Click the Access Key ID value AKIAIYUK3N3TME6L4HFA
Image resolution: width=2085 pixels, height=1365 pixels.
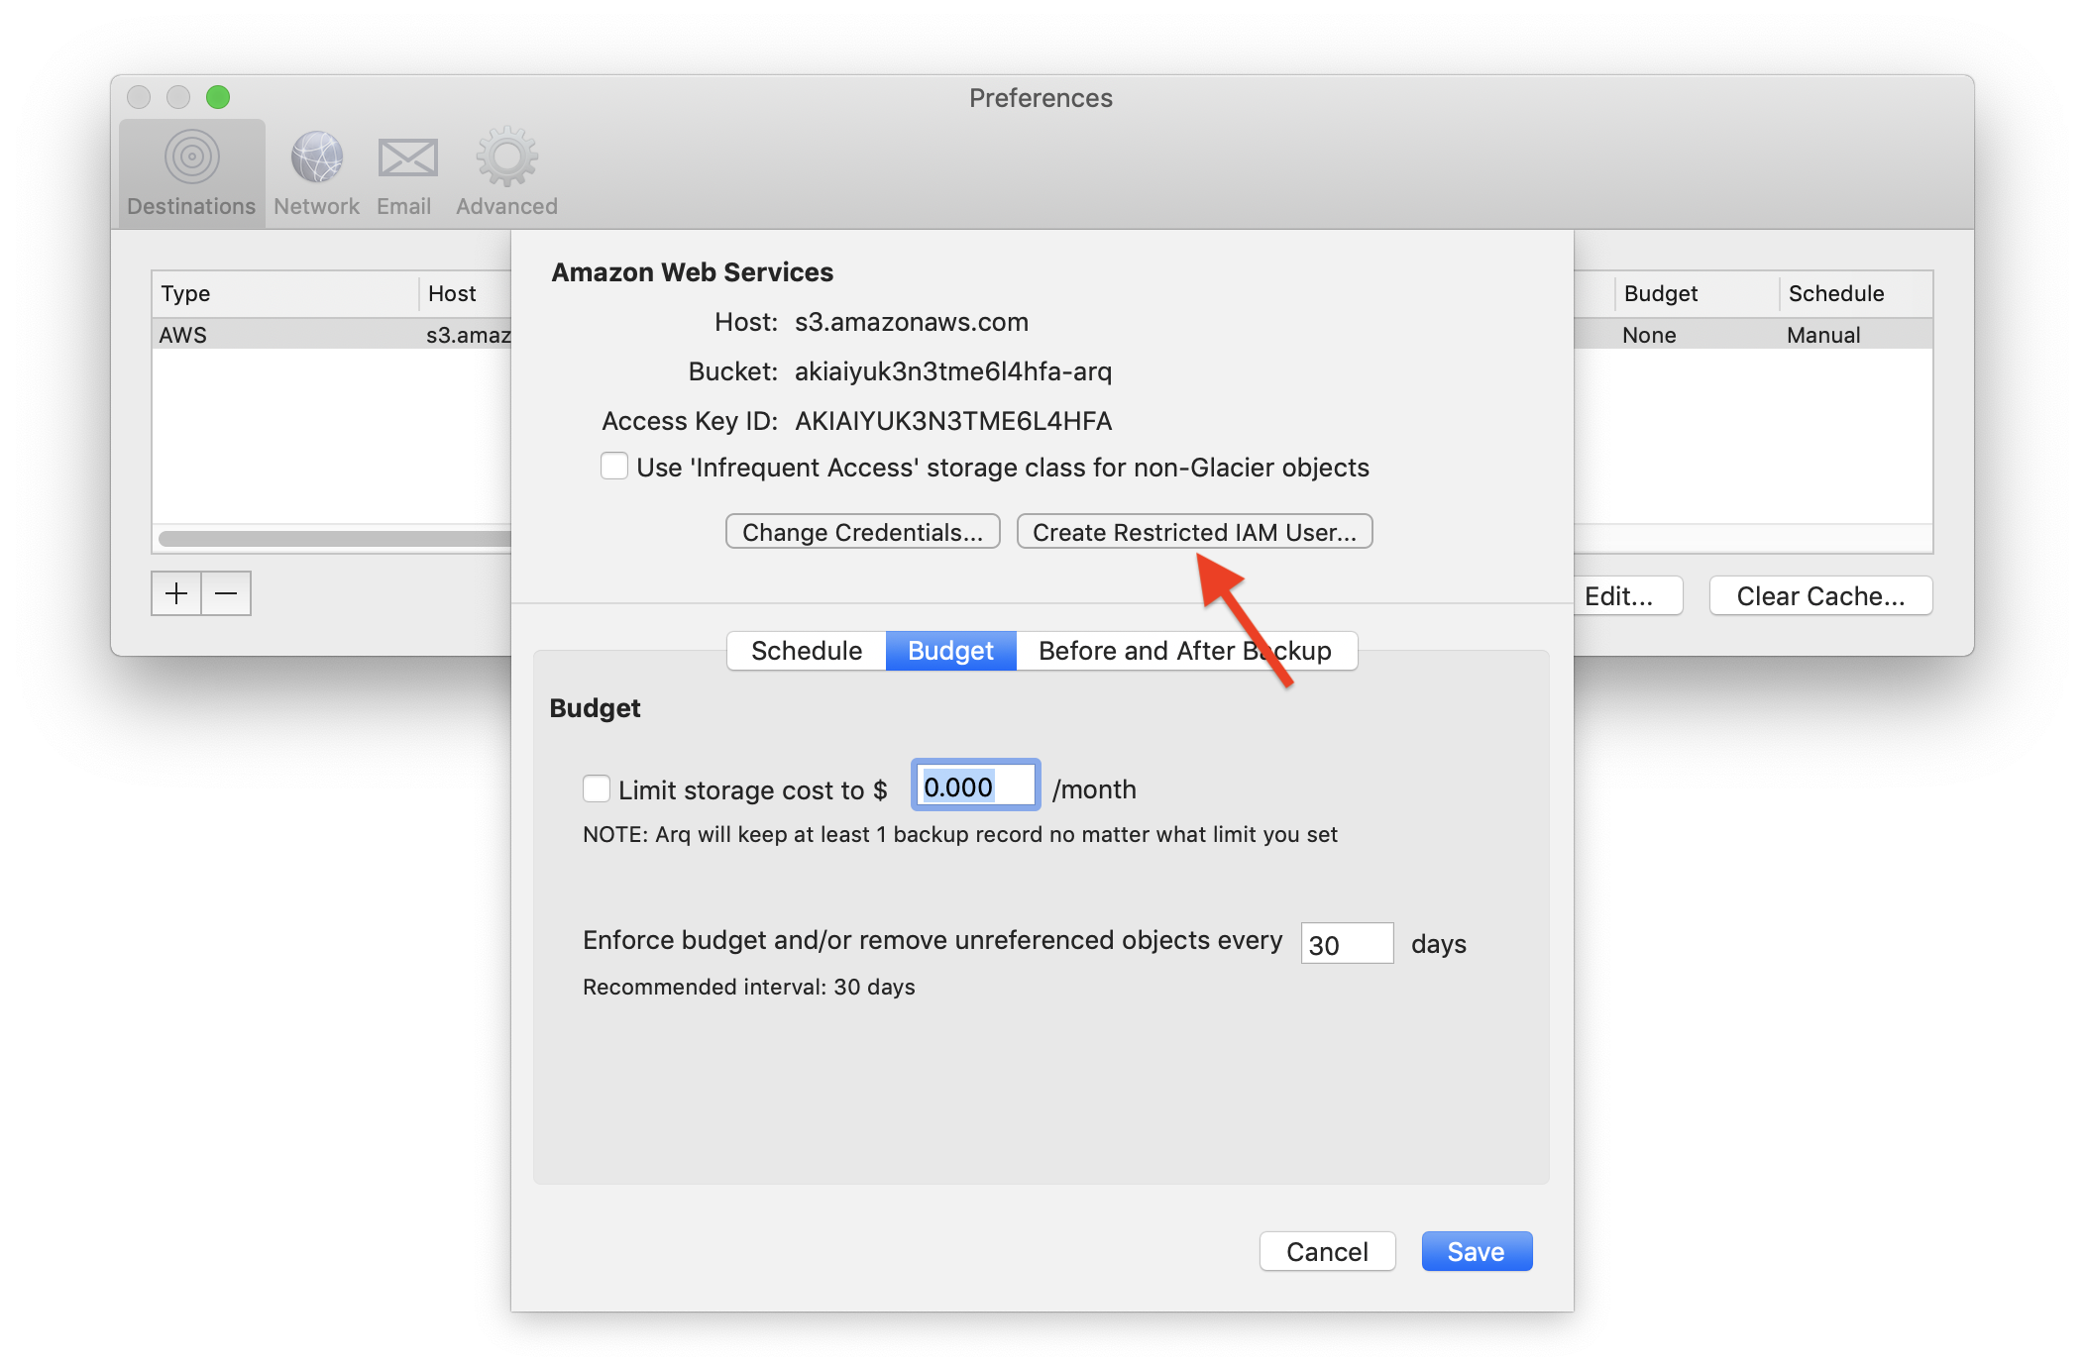pos(953,421)
